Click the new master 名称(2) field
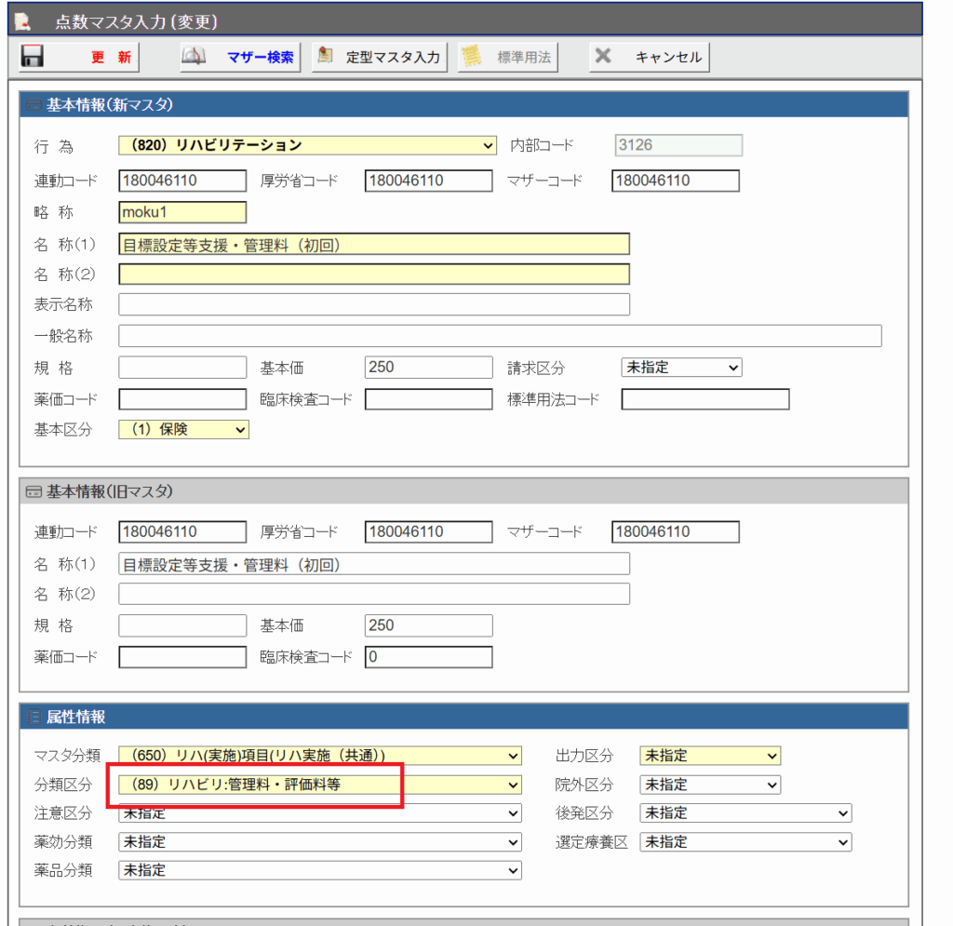The height and width of the screenshot is (926, 953). pos(374,274)
